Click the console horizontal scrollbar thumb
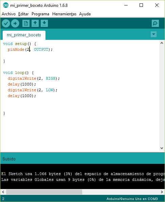The width and height of the screenshot is (165, 202). (x=44, y=192)
